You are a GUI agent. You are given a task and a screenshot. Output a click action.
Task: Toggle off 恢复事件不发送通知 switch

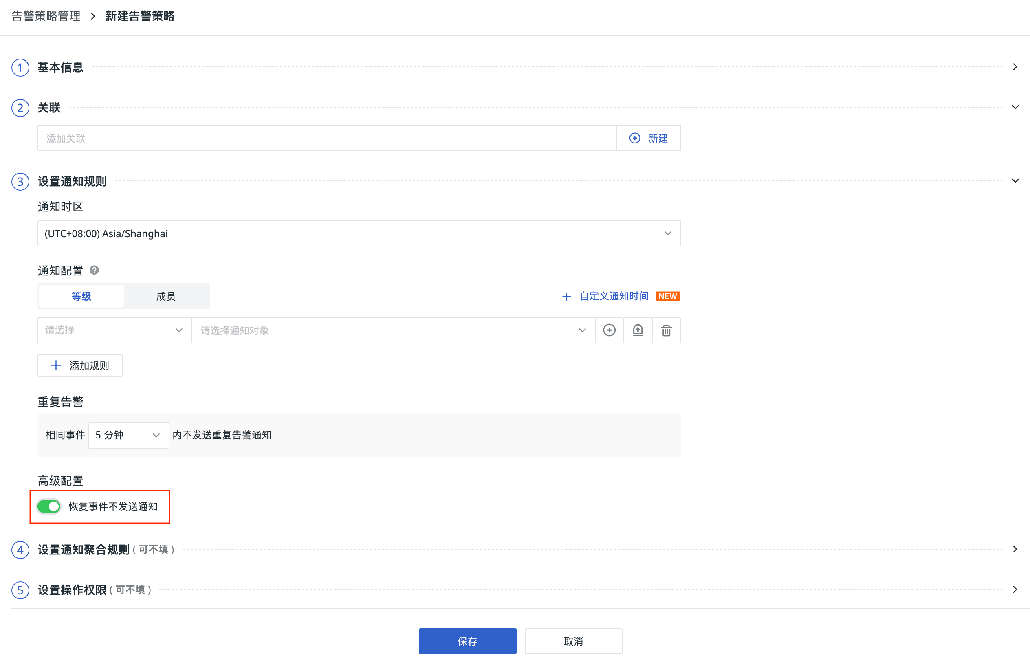(x=49, y=506)
